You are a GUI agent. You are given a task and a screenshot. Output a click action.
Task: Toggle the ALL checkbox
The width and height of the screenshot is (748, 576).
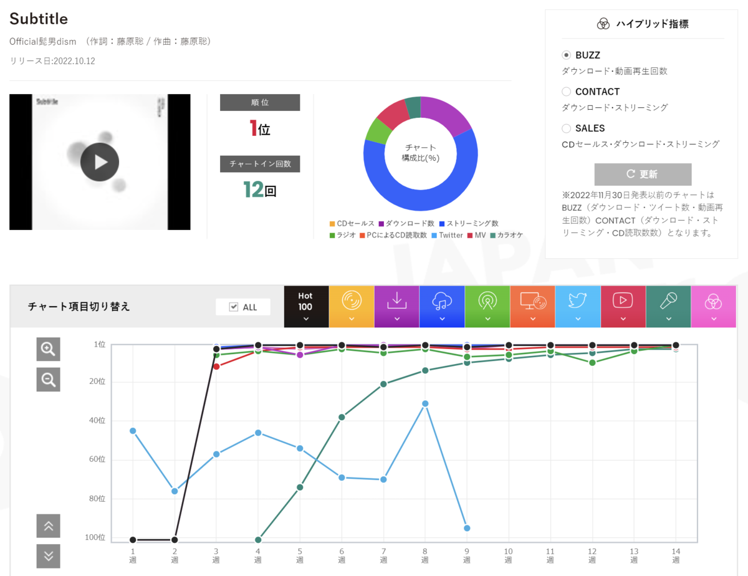[234, 307]
